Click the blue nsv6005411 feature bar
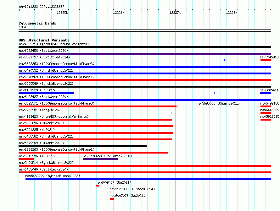The height and width of the screenshot is (211, 280). [x=266, y=93]
